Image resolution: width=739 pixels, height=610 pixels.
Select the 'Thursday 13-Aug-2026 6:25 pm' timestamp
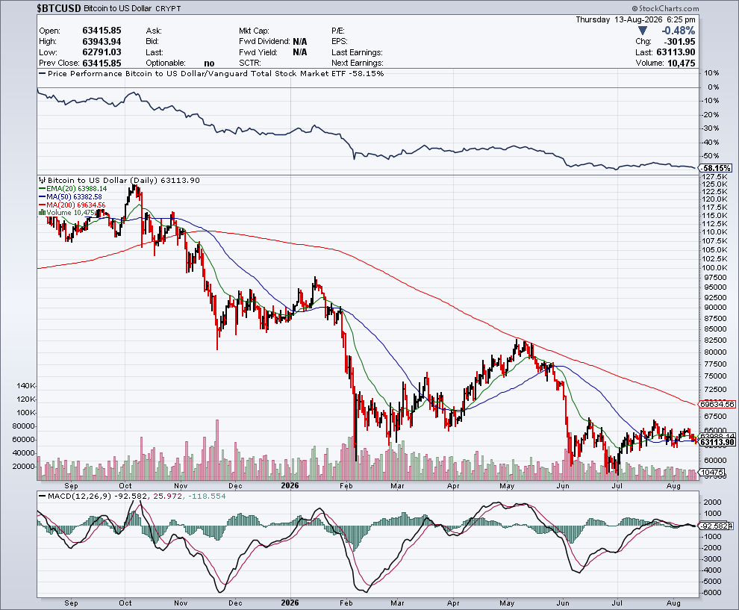(635, 20)
